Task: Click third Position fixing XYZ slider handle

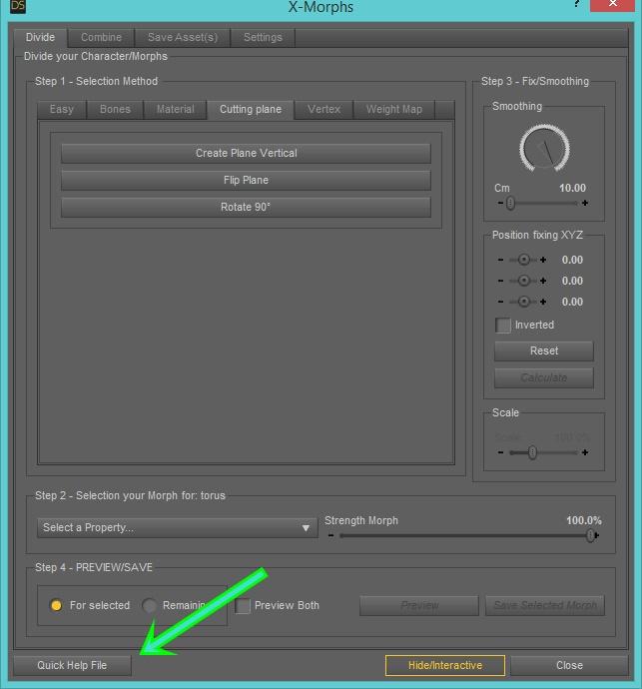Action: point(523,302)
